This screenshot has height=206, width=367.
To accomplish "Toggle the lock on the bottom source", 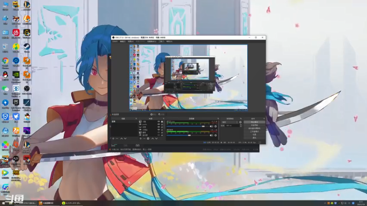I will (x=162, y=135).
